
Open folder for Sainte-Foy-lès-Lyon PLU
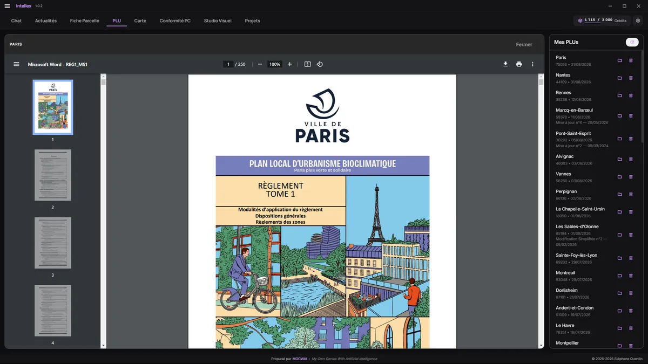[x=620, y=258]
